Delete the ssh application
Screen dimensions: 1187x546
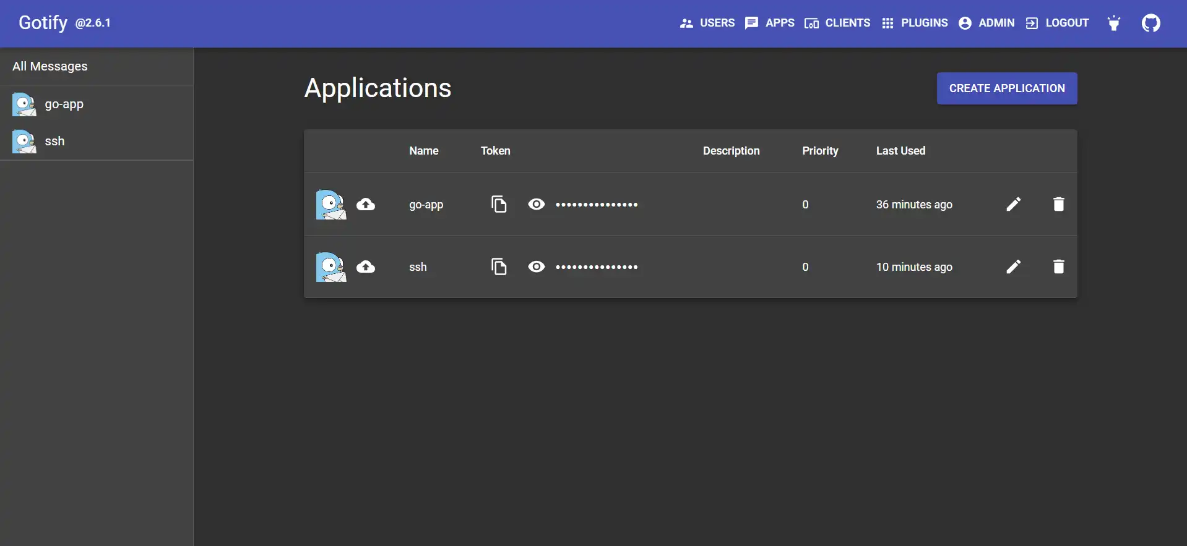coord(1059,267)
